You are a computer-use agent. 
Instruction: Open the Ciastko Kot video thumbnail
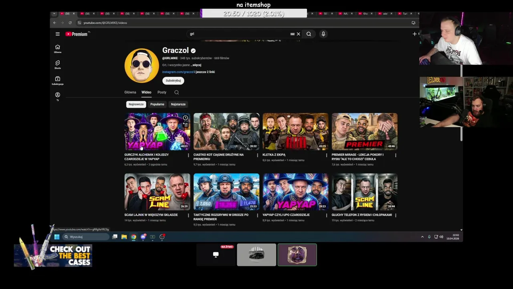tap(226, 132)
